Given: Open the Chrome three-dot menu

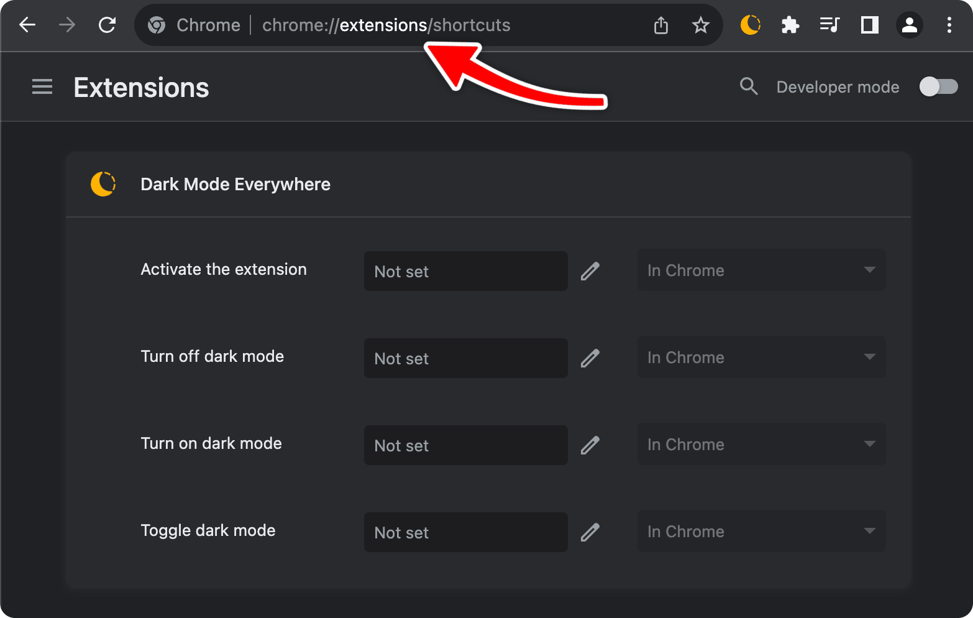Looking at the screenshot, I should tap(949, 25).
